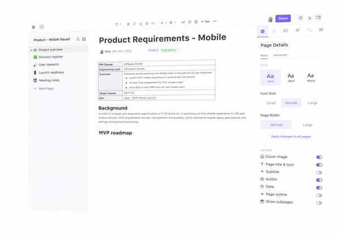The height and width of the screenshot is (235, 340).
Task: Open the text color picker
Action: (x=161, y=23)
